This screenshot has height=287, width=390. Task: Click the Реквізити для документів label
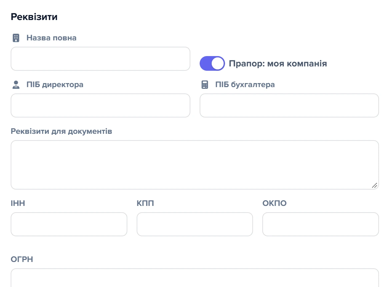61,131
